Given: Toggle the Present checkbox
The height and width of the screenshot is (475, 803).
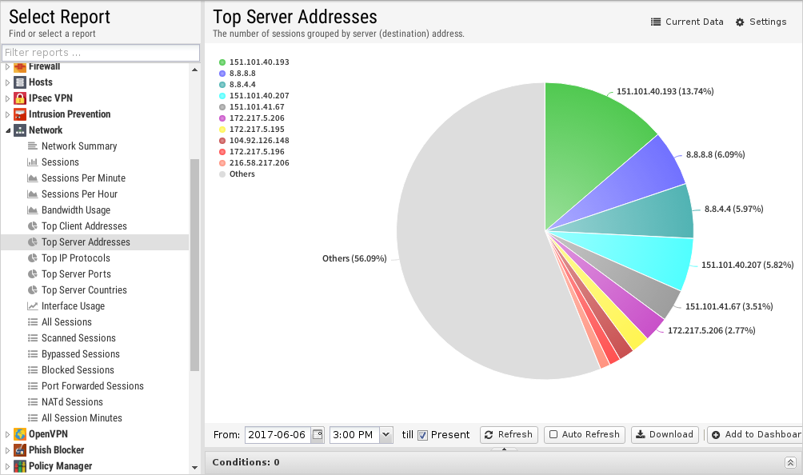Looking at the screenshot, I should pos(422,435).
